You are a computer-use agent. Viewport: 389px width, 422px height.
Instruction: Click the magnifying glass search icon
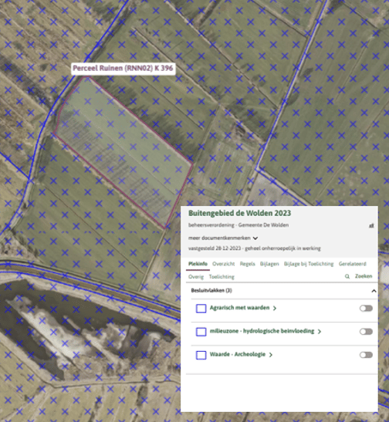pyautogui.click(x=347, y=276)
